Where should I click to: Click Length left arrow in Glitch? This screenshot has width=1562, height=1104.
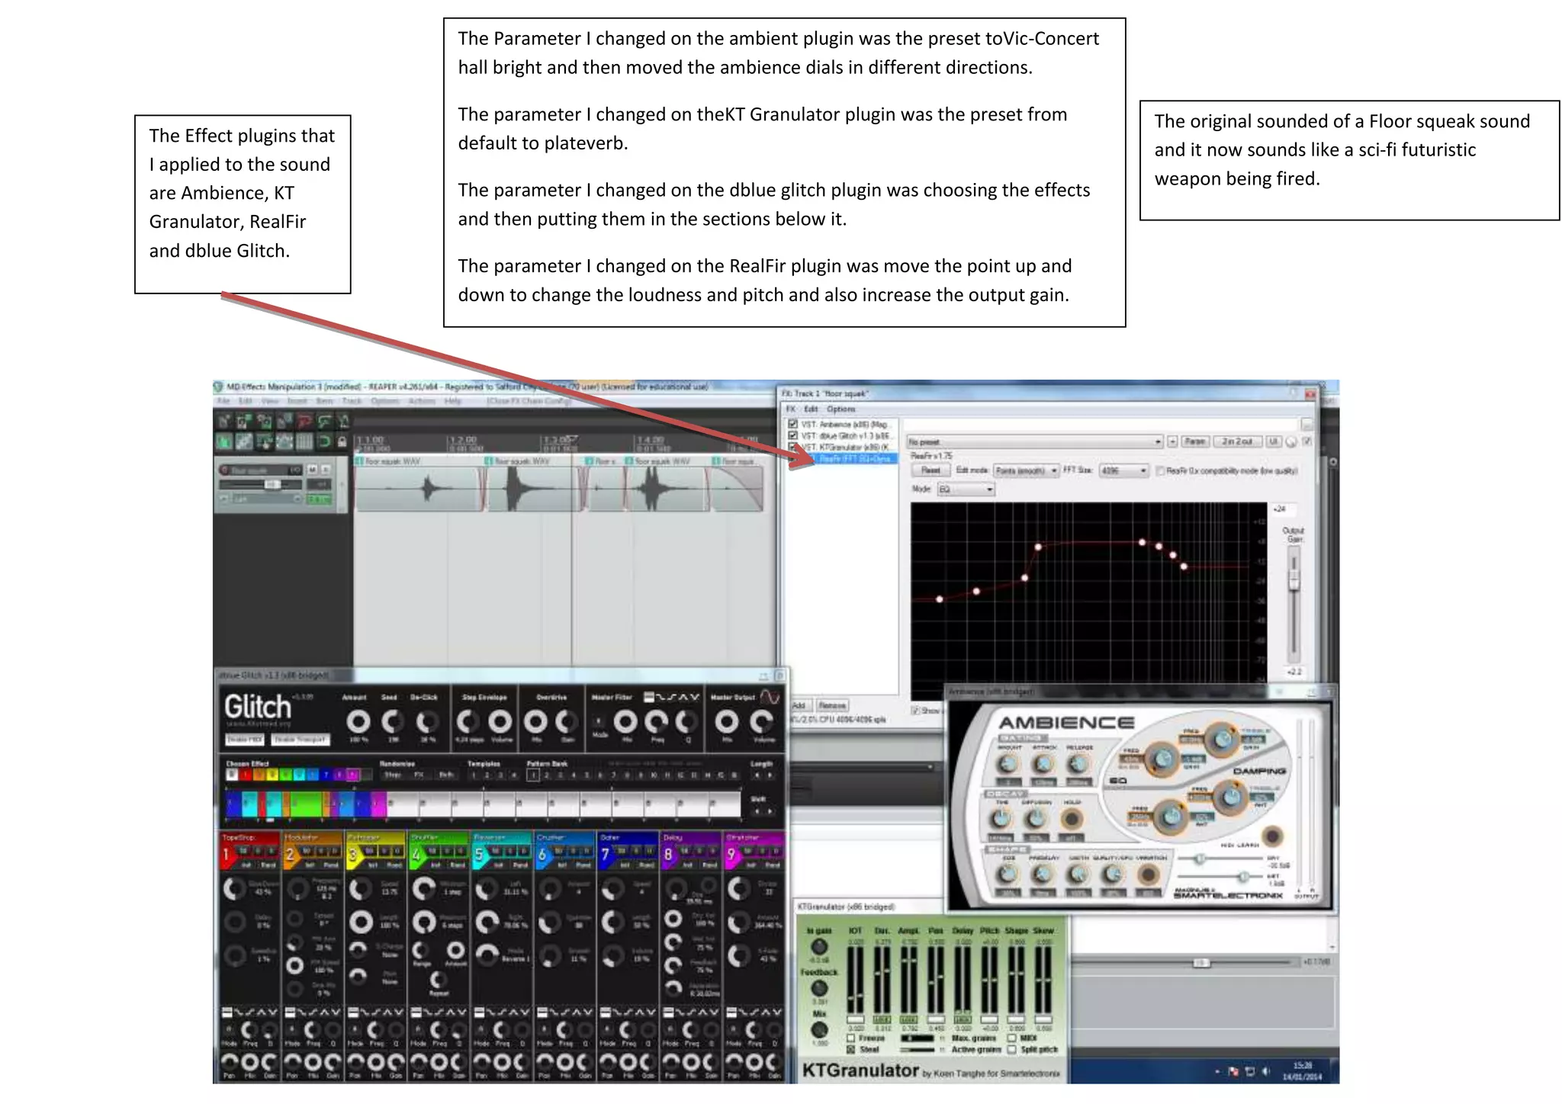pos(757,775)
